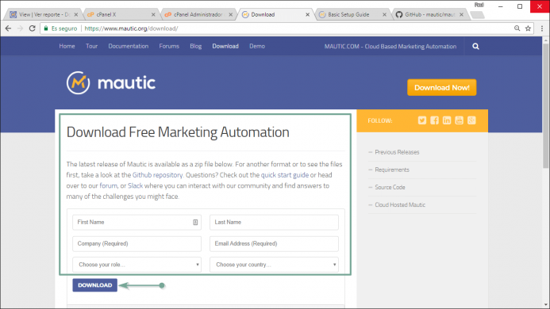Open the quick start guide link
The image size is (550, 309).
pos(285,175)
